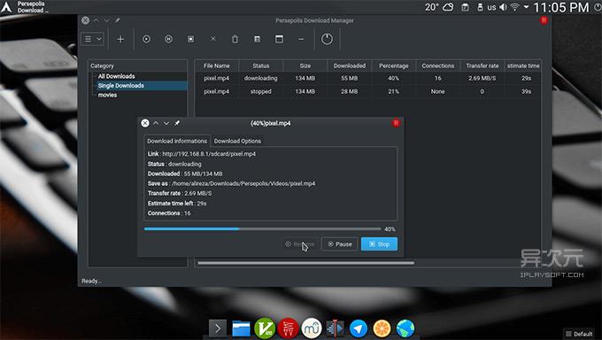Open the green Vim icon in dock
The image size is (602, 340).
coord(265,328)
